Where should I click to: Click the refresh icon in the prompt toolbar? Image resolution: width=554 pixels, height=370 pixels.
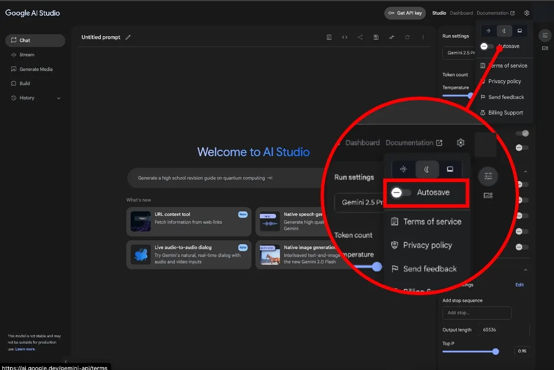407,37
